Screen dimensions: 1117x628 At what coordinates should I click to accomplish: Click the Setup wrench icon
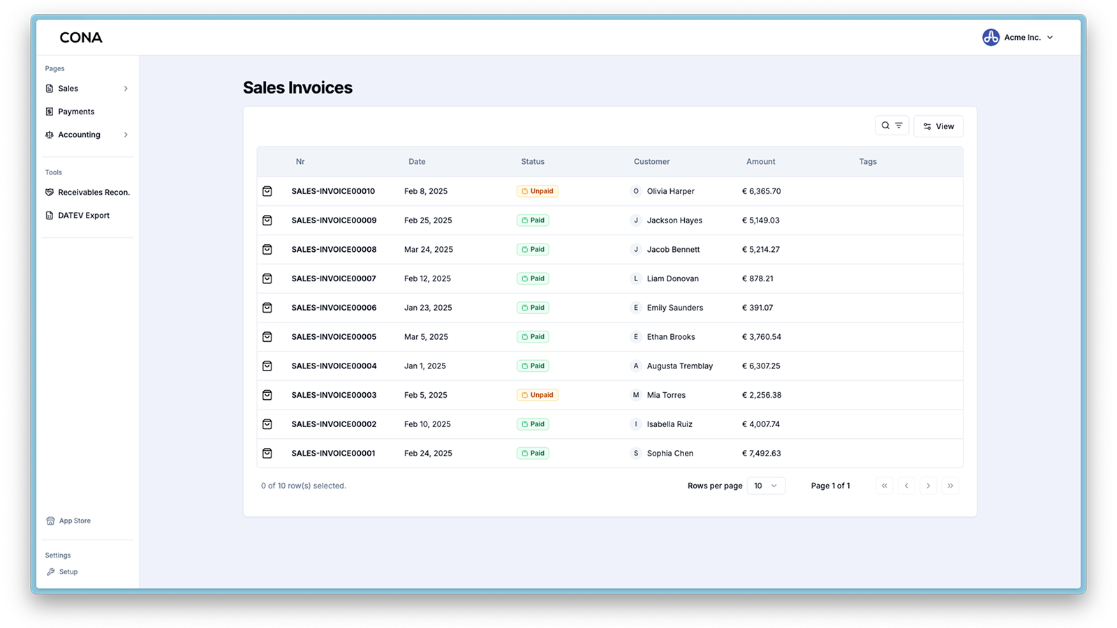pos(50,571)
